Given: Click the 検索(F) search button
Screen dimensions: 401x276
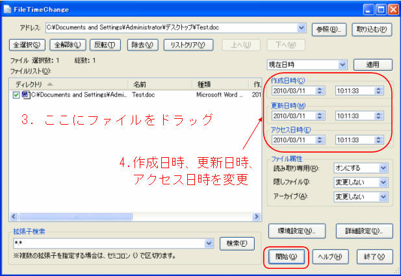Looking at the screenshot, I should click(237, 244).
